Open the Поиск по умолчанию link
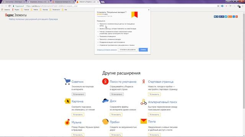245x137 pixels. [x=123, y=82]
